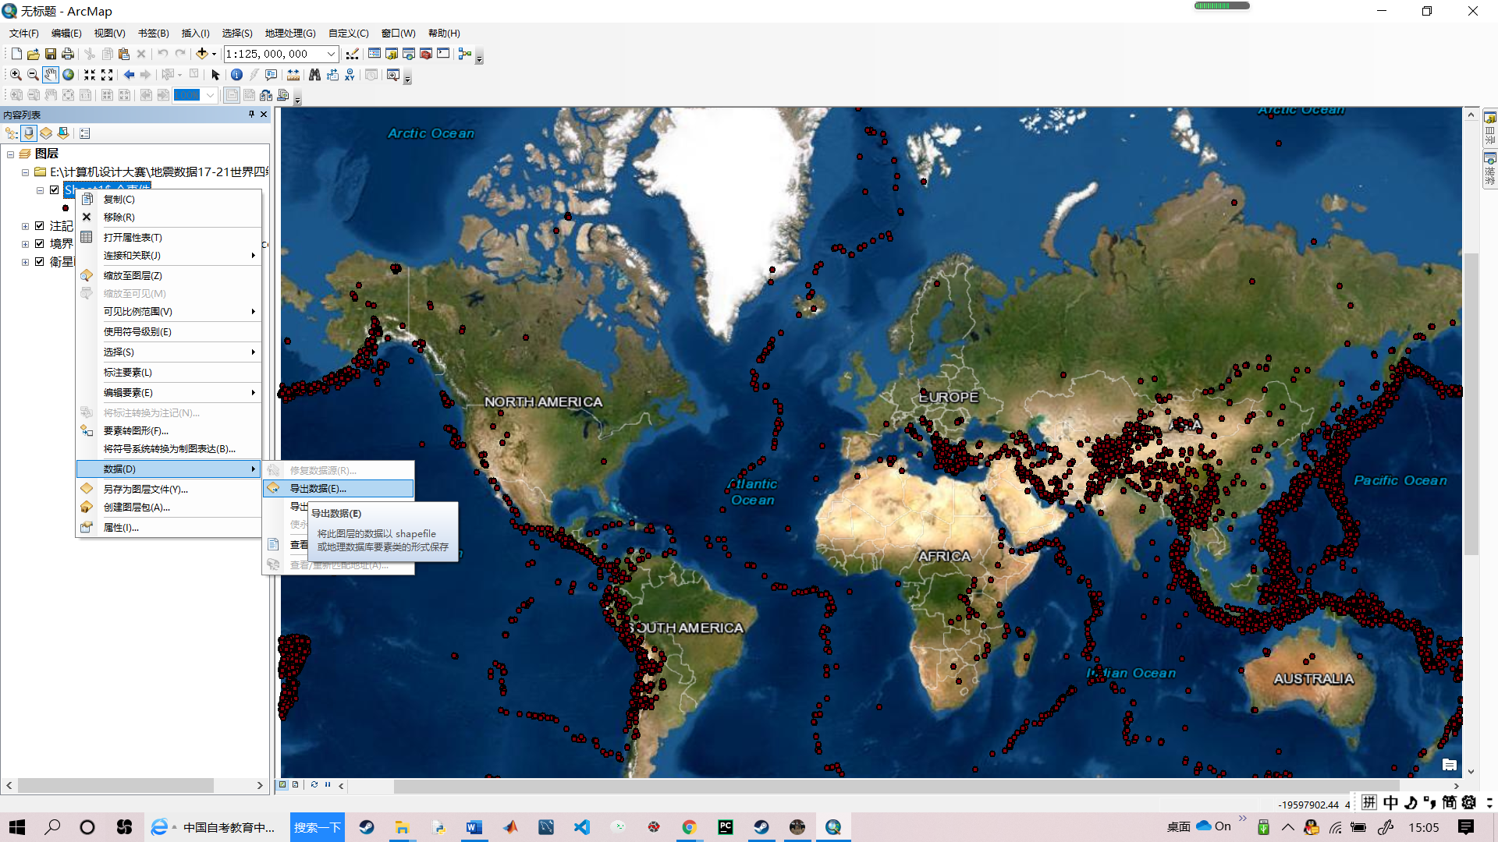
Task: Open the magnifier viewer window tool
Action: tap(393, 75)
